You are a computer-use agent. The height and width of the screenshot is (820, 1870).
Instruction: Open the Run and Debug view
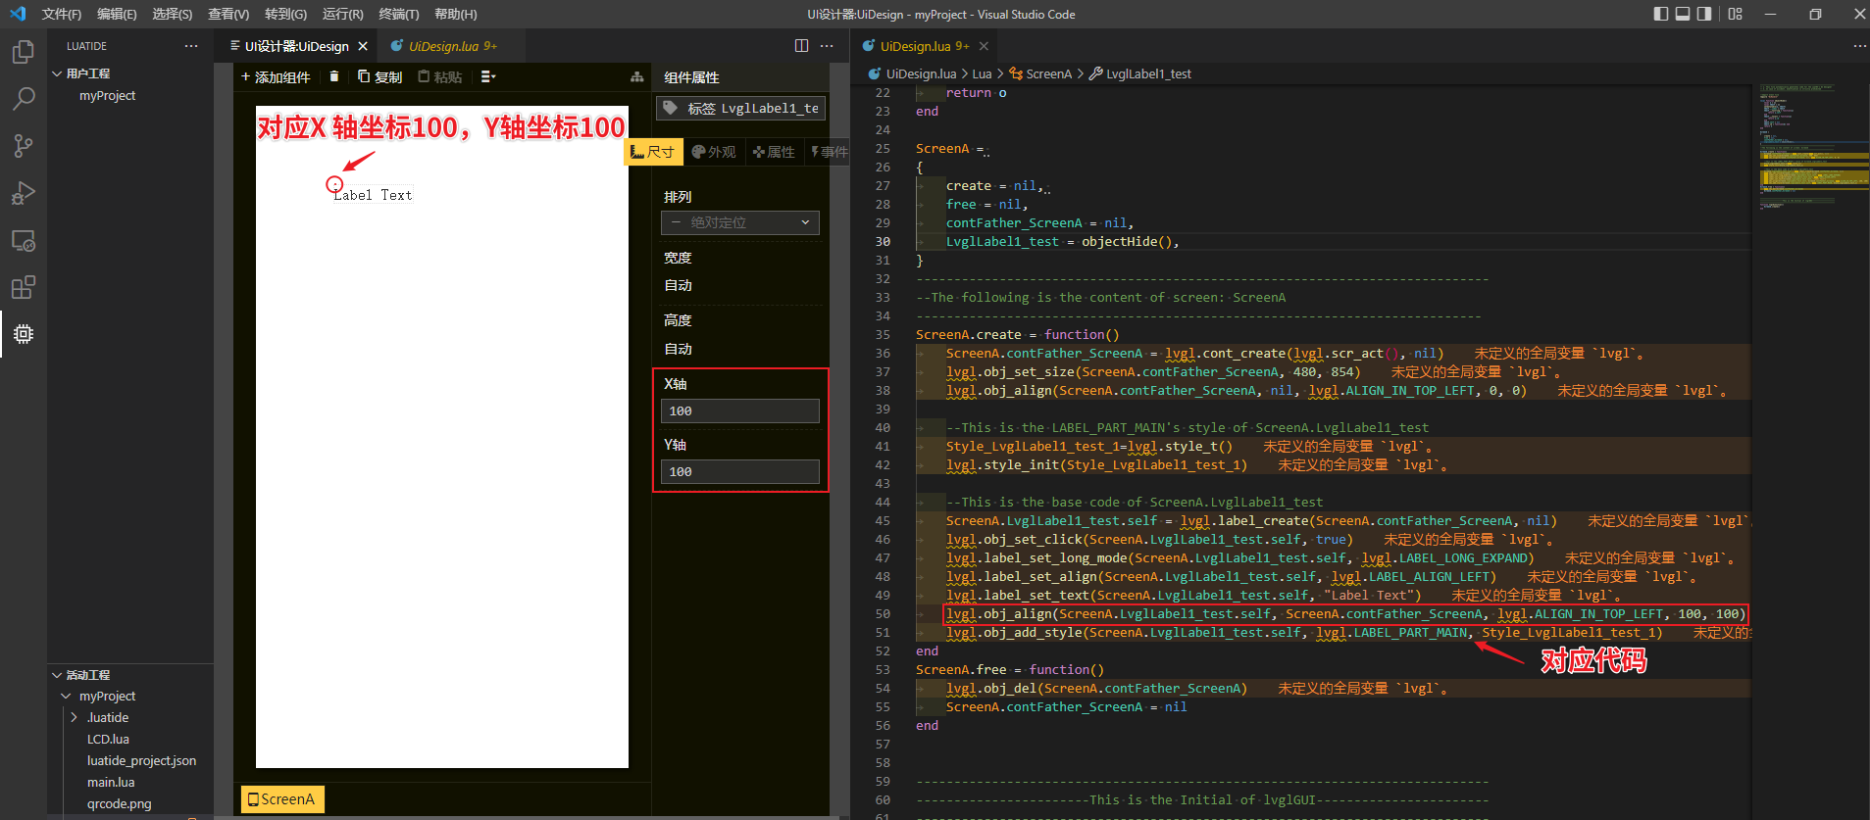coord(24,193)
